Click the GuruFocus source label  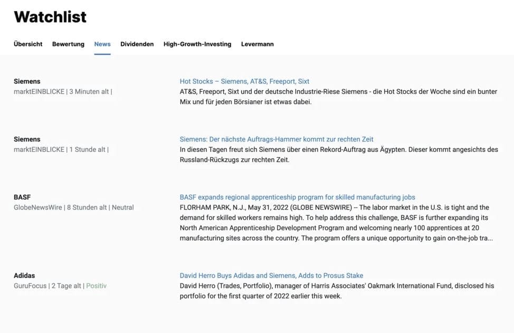[x=30, y=286]
